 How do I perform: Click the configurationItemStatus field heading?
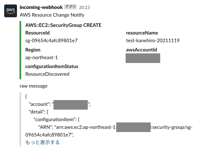click(52, 66)
